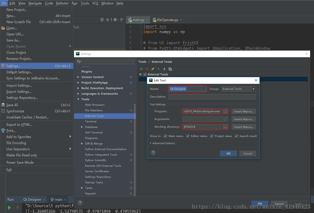Click the collapse all icon in project toolbar

(x=108, y=20)
